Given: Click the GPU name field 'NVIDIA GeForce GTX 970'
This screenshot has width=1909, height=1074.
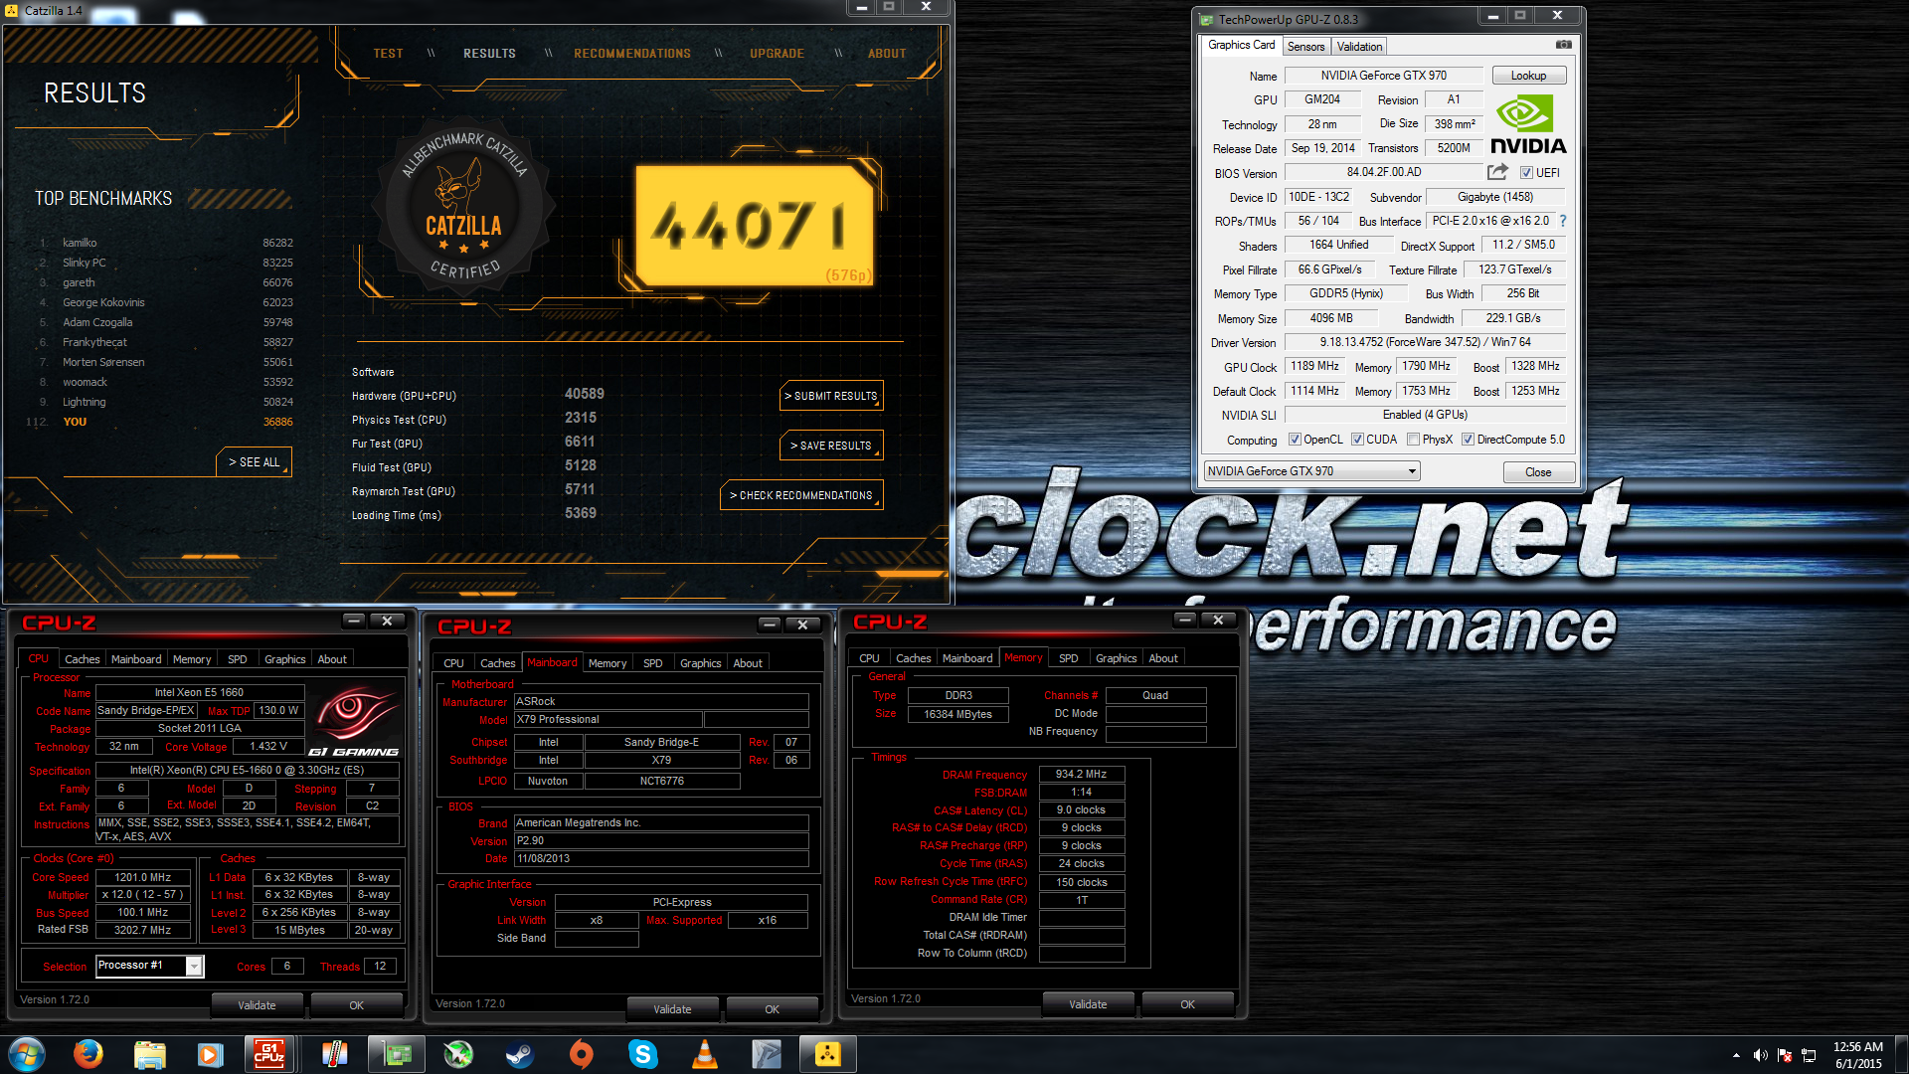Looking at the screenshot, I should [1383, 76].
